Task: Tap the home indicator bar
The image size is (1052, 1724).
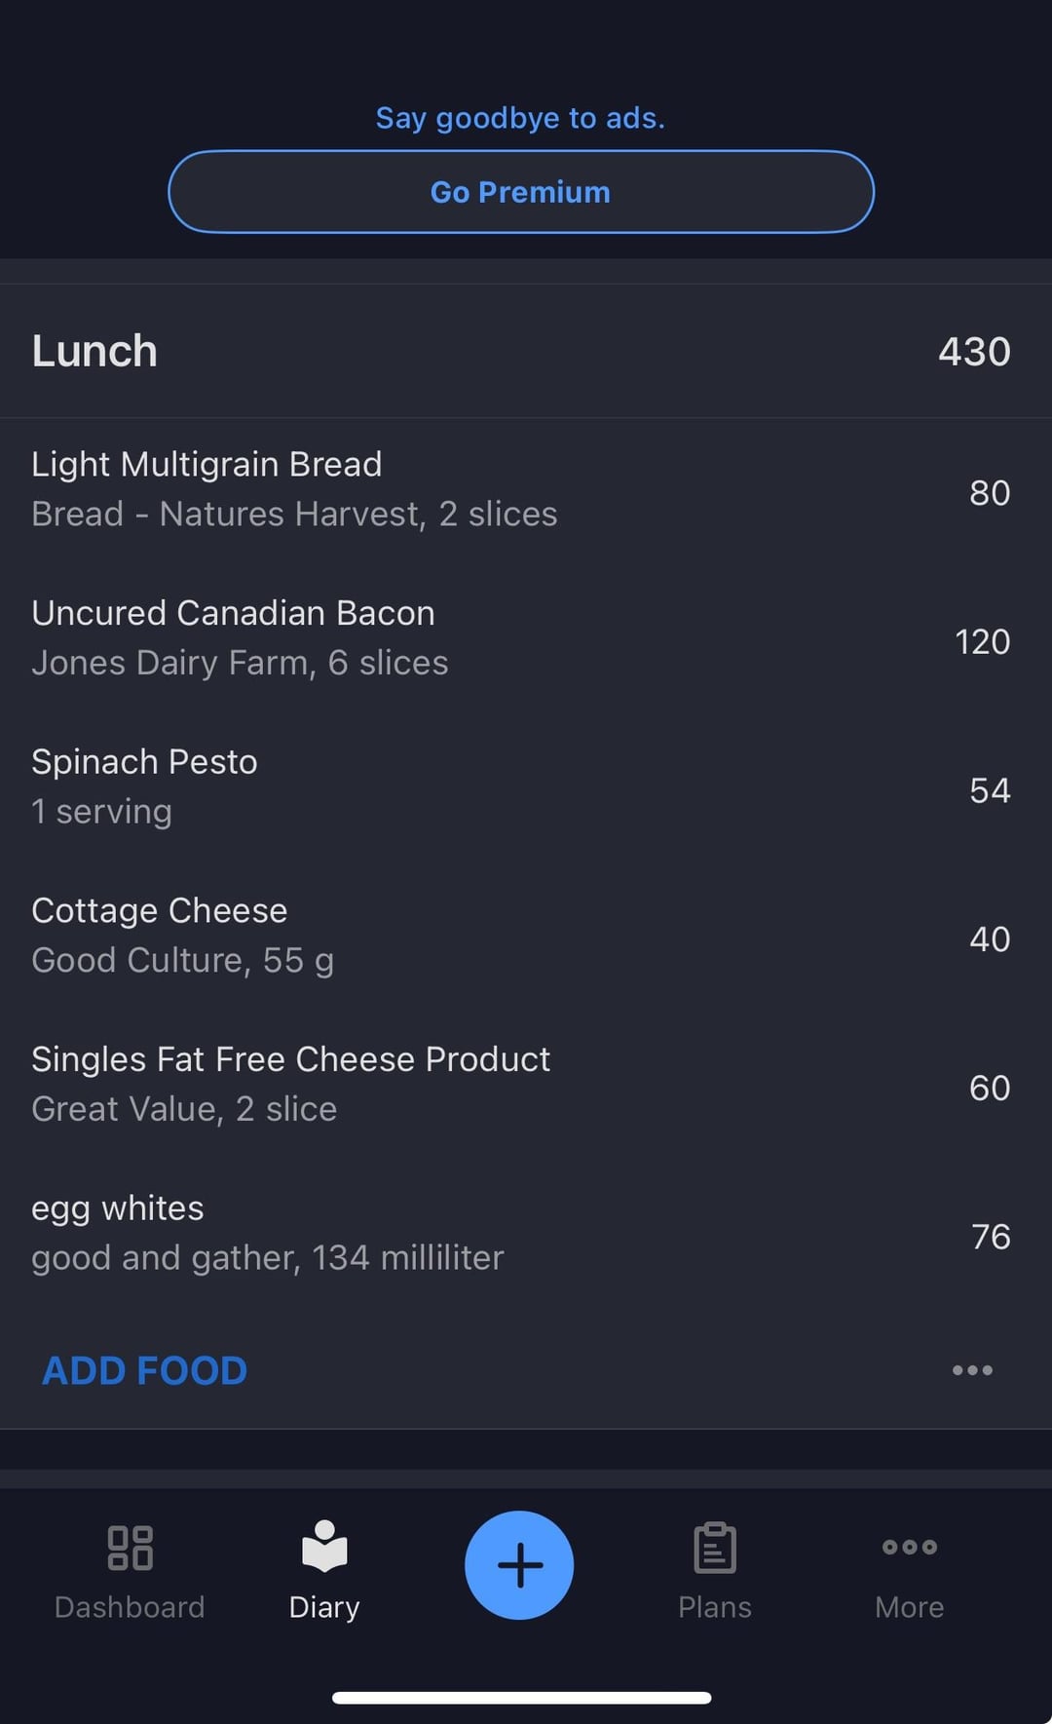Action: point(521,1698)
